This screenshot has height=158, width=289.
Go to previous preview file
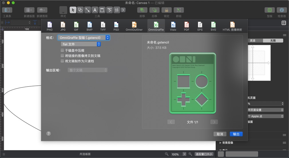171,122
